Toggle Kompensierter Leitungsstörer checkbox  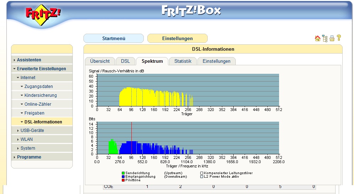tap(202, 173)
